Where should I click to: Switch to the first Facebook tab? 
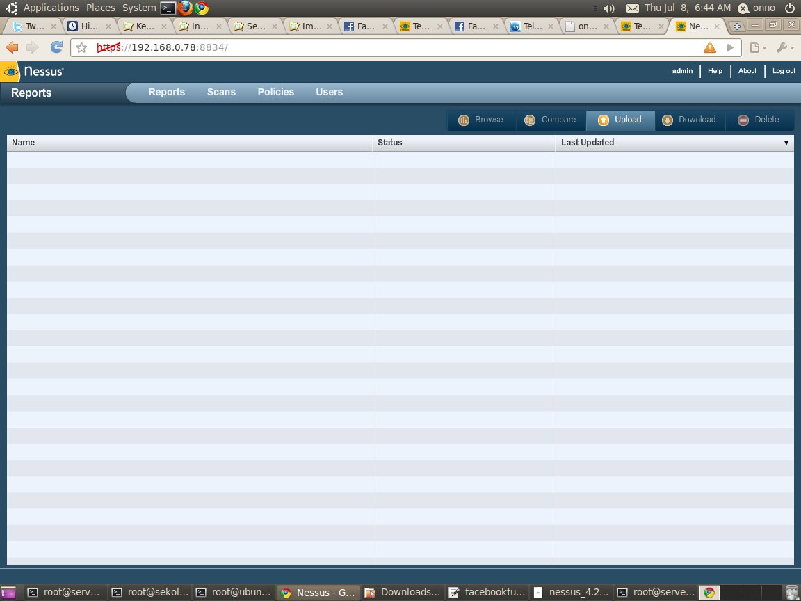366,26
